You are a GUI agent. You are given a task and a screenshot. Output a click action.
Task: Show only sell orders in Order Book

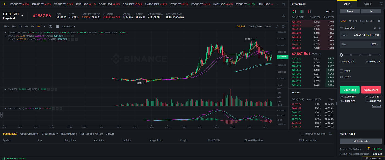tap(310, 12)
